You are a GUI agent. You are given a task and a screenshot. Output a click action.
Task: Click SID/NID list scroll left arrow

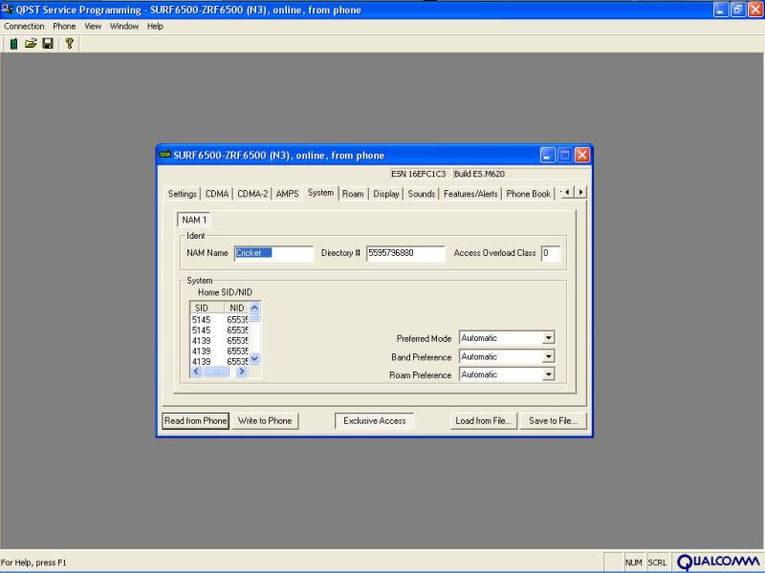pyautogui.click(x=196, y=371)
